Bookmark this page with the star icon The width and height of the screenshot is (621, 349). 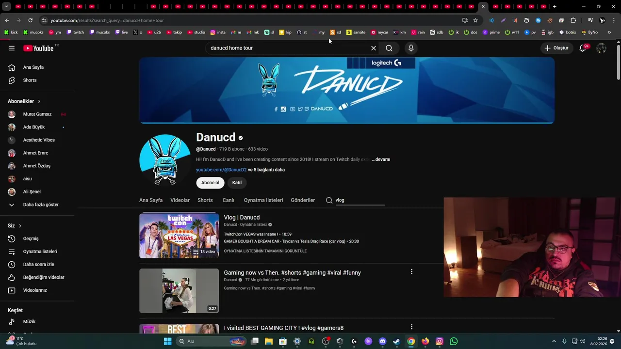[x=475, y=20]
